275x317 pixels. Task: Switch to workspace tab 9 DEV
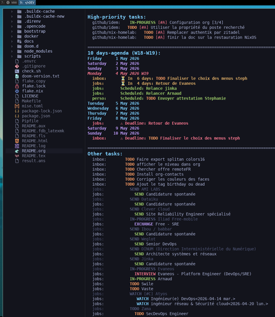27,2
